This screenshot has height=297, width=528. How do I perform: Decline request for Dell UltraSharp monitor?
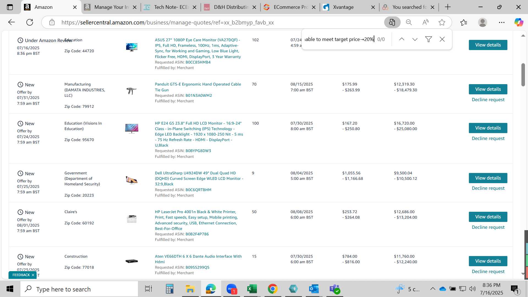[x=488, y=188]
